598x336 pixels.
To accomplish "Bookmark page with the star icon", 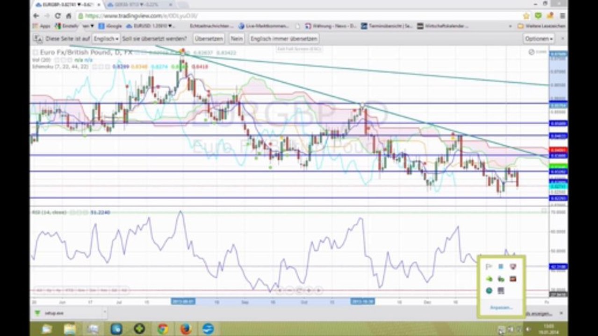I will pos(526,15).
